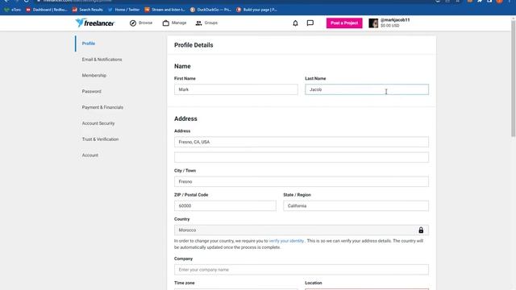Screen dimensions: 516x290
Task: Select the Profile settings tab
Action: click(x=88, y=43)
